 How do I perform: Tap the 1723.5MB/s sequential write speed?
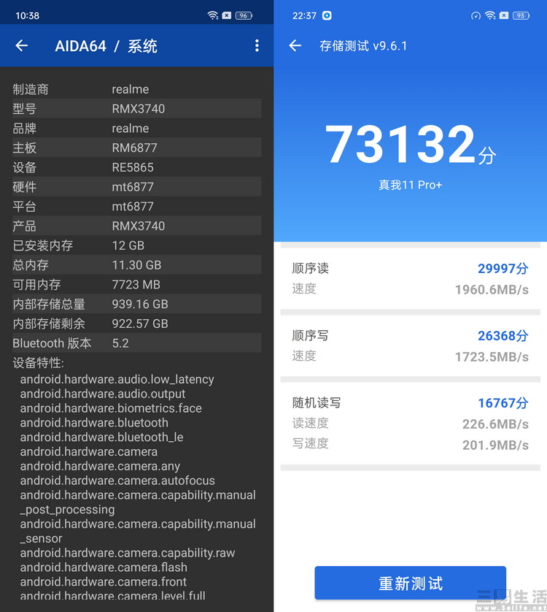click(492, 356)
